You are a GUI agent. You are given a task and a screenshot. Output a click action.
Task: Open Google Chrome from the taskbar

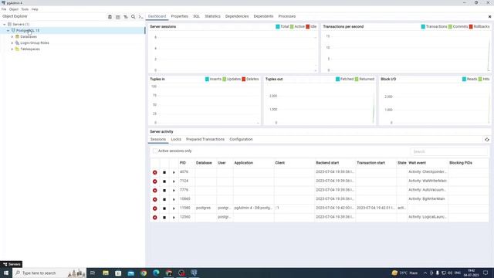click(144, 273)
